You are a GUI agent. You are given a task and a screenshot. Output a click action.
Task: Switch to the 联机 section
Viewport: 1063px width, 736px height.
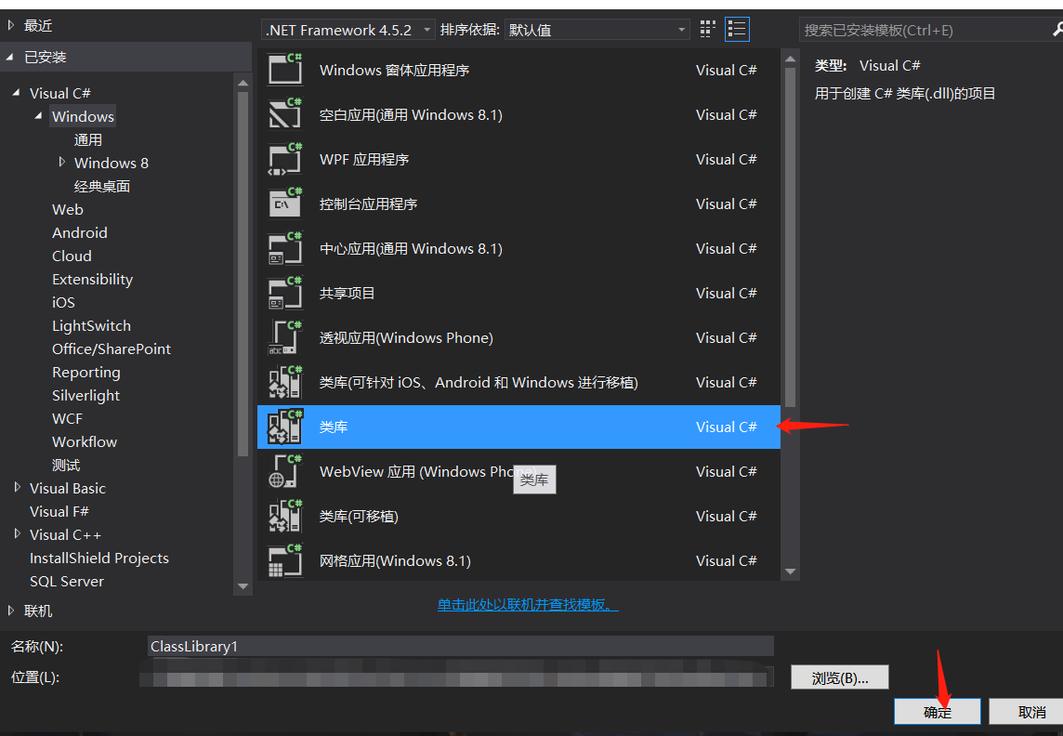38,611
